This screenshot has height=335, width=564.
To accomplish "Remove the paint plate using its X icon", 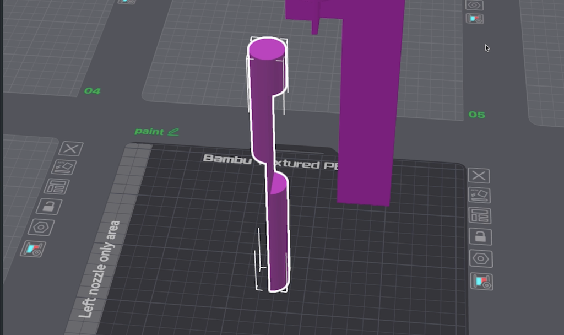I will click(479, 176).
